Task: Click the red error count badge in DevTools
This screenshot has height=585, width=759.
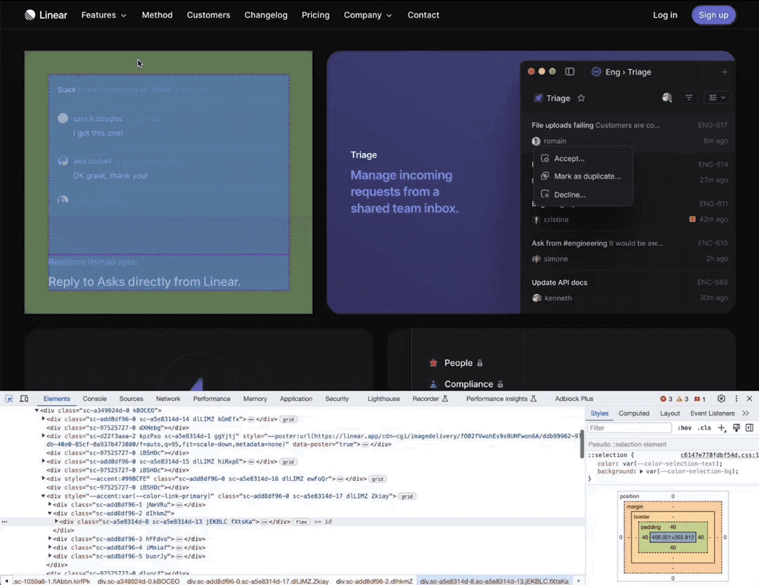Action: point(666,399)
